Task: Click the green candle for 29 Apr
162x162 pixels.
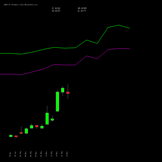Action: click(x=11, y=136)
